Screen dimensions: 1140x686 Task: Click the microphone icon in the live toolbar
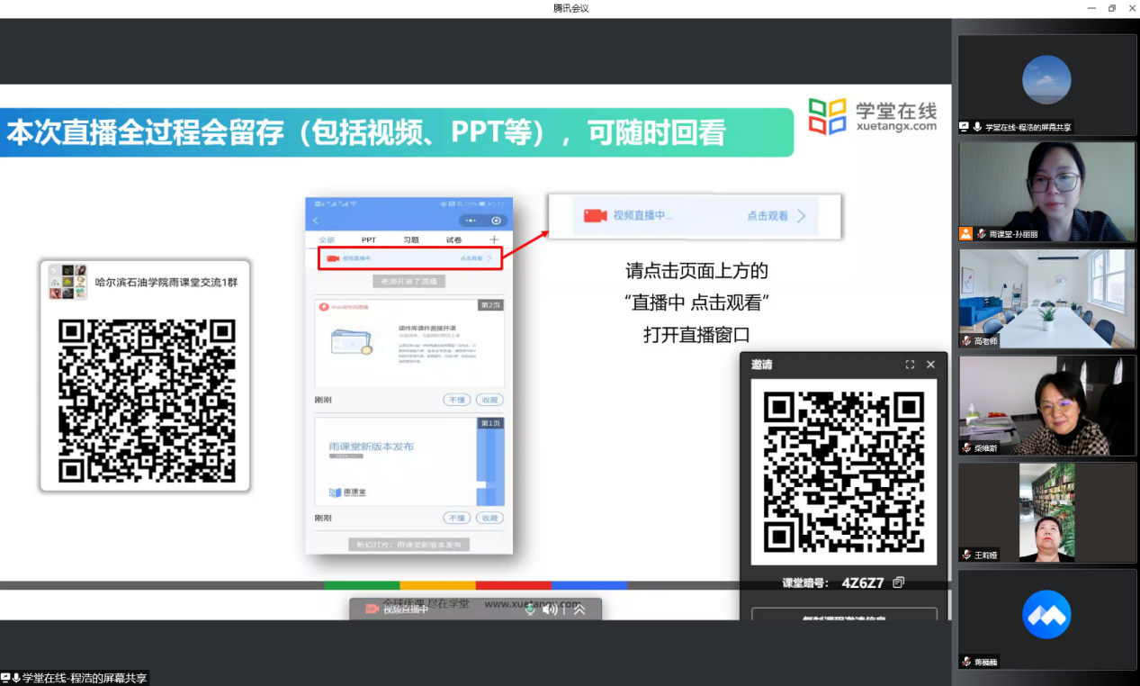click(530, 609)
